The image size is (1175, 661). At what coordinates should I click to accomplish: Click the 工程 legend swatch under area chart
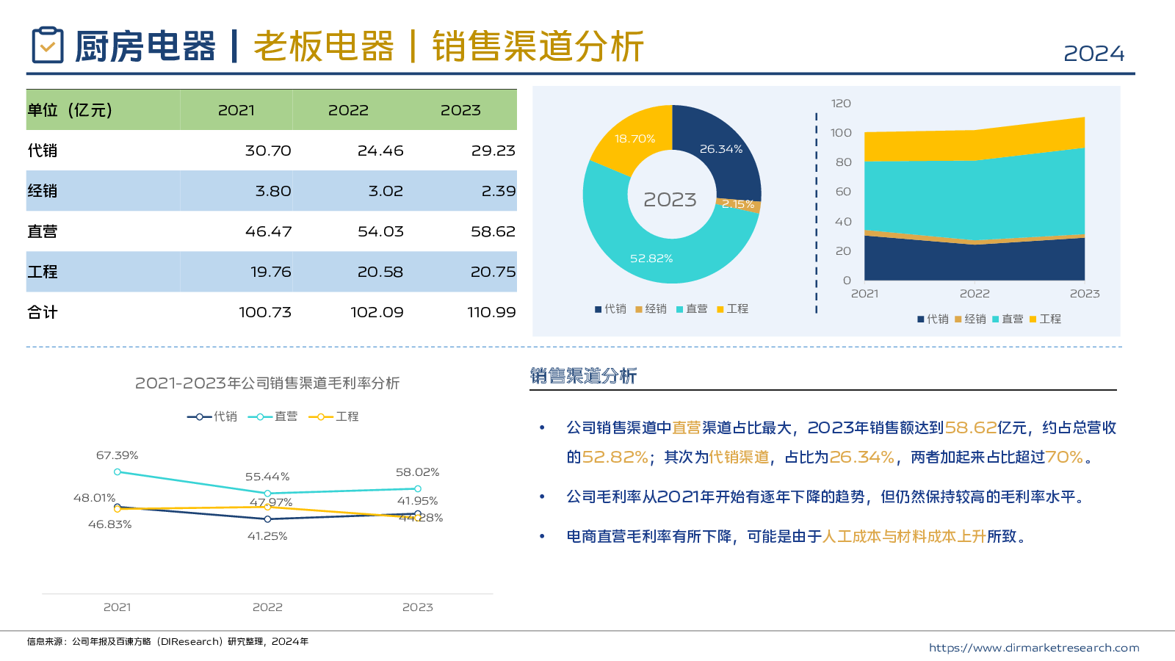coord(1033,319)
